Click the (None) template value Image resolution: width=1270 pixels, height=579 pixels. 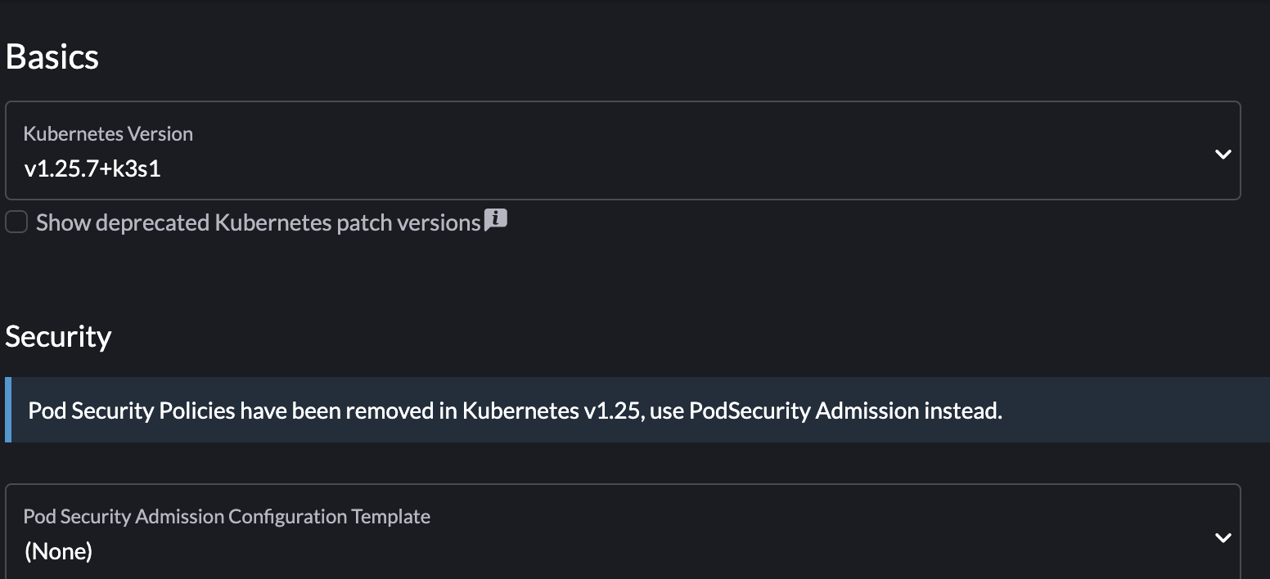click(59, 551)
